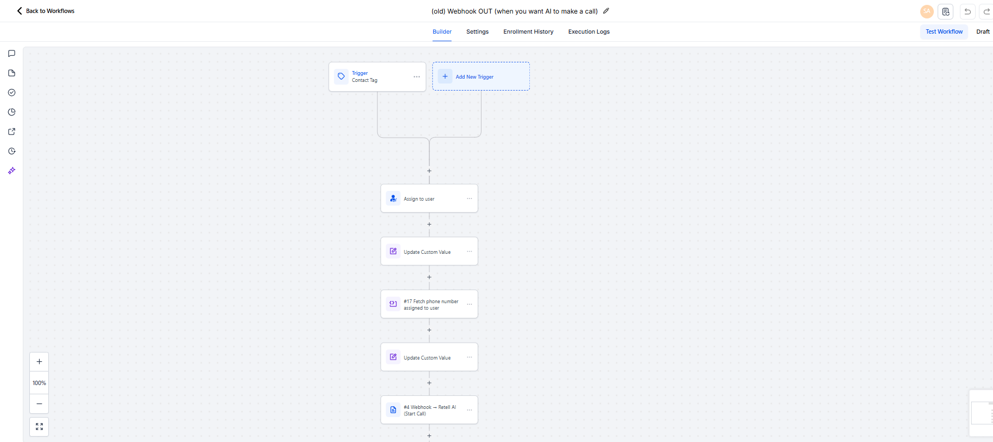Open the sticky notes comment icon in the sidebar
This screenshot has height=442, width=993.
11,54
